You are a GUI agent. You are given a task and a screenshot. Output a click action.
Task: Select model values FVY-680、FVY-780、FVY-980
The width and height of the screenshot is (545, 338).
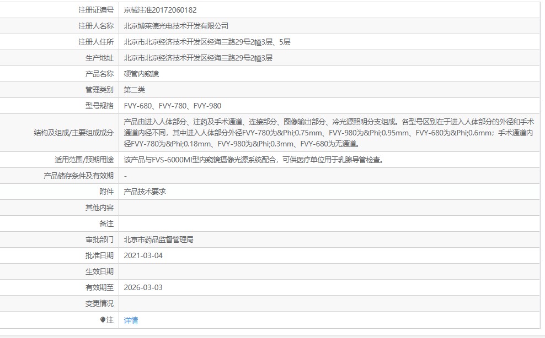pyautogui.click(x=173, y=106)
